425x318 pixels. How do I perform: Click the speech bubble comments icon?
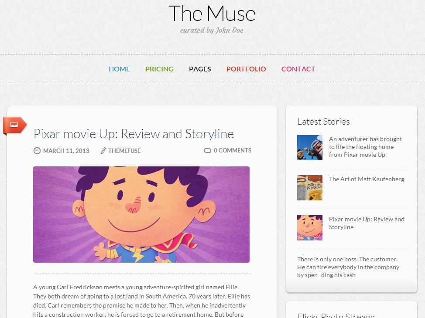[x=207, y=150]
